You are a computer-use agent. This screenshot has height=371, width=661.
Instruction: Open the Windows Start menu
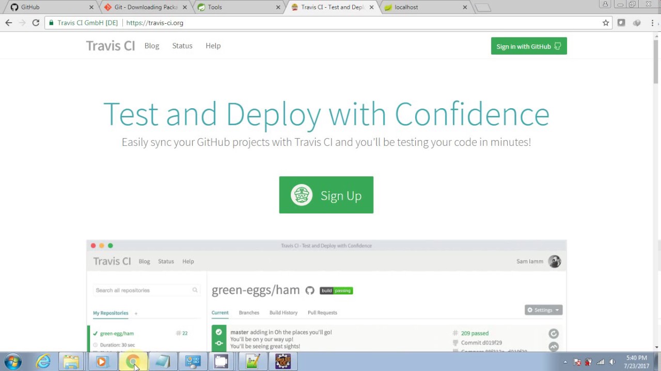(13, 362)
